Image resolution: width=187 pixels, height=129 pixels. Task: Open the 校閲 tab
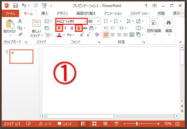click(161, 14)
